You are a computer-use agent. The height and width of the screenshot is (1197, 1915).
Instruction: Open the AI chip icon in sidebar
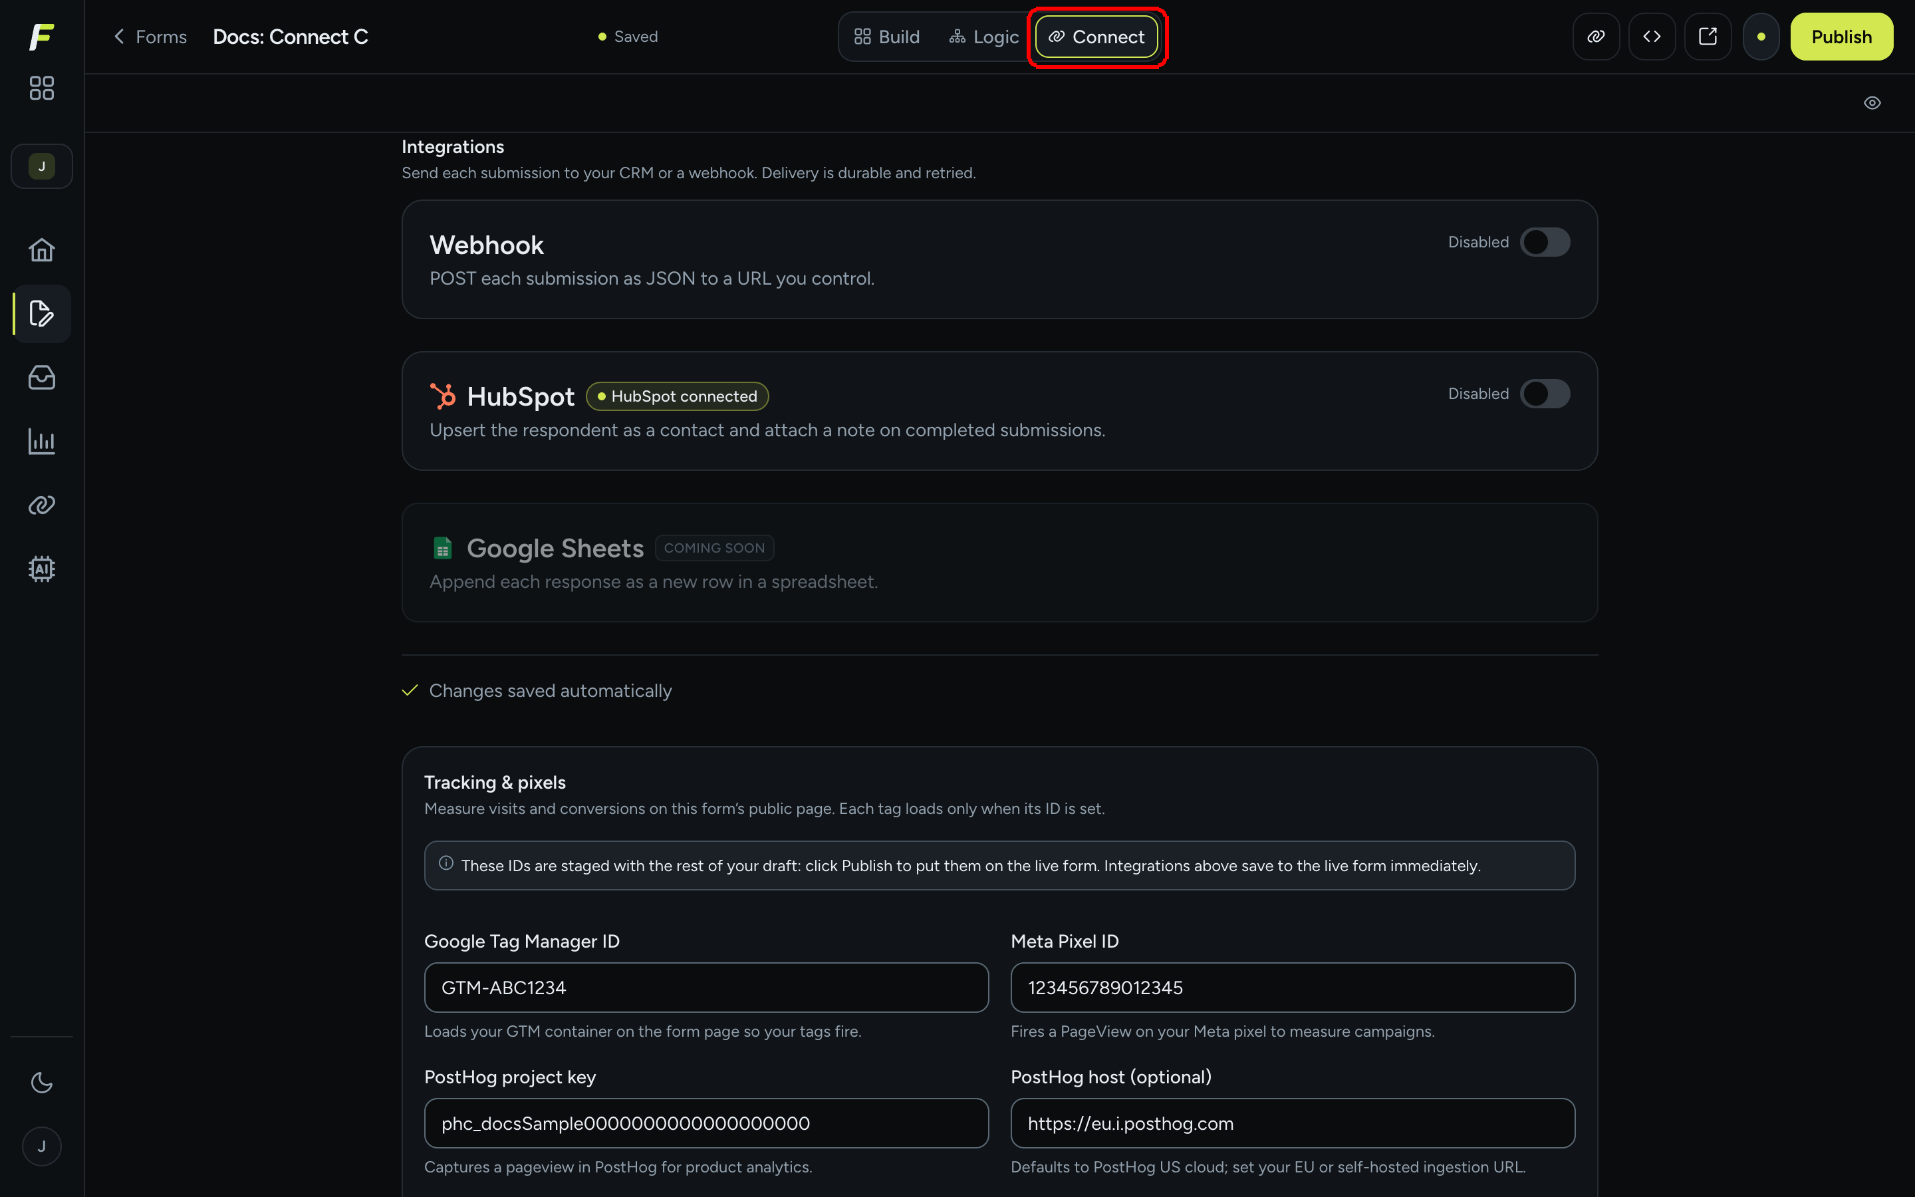(42, 569)
